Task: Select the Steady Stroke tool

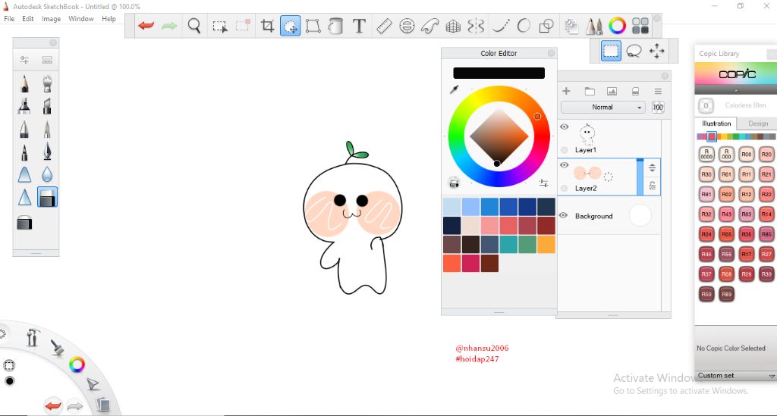Action: 501,26
